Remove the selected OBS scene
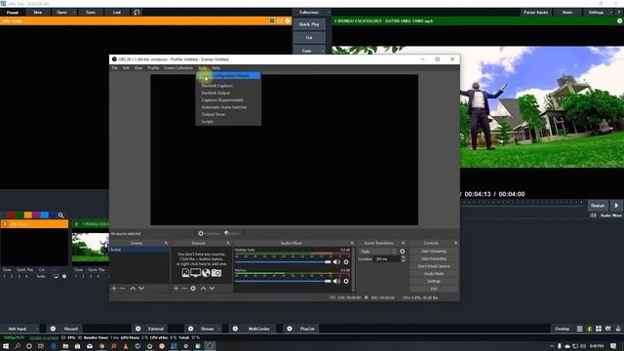The image size is (624, 351). click(x=123, y=289)
